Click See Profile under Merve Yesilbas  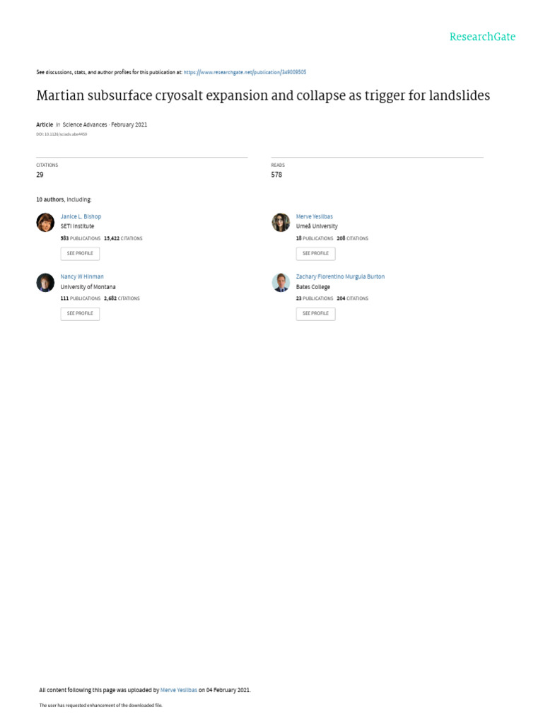pos(315,253)
